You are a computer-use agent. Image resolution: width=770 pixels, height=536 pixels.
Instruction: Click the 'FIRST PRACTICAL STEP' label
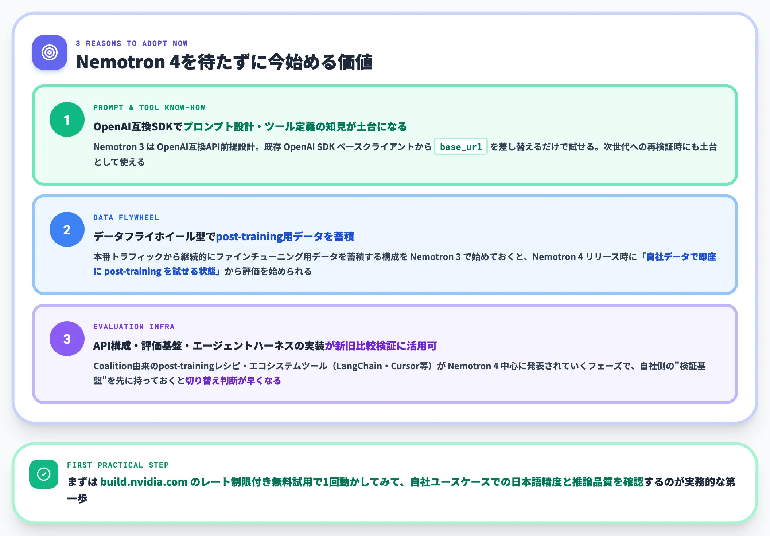click(x=118, y=465)
